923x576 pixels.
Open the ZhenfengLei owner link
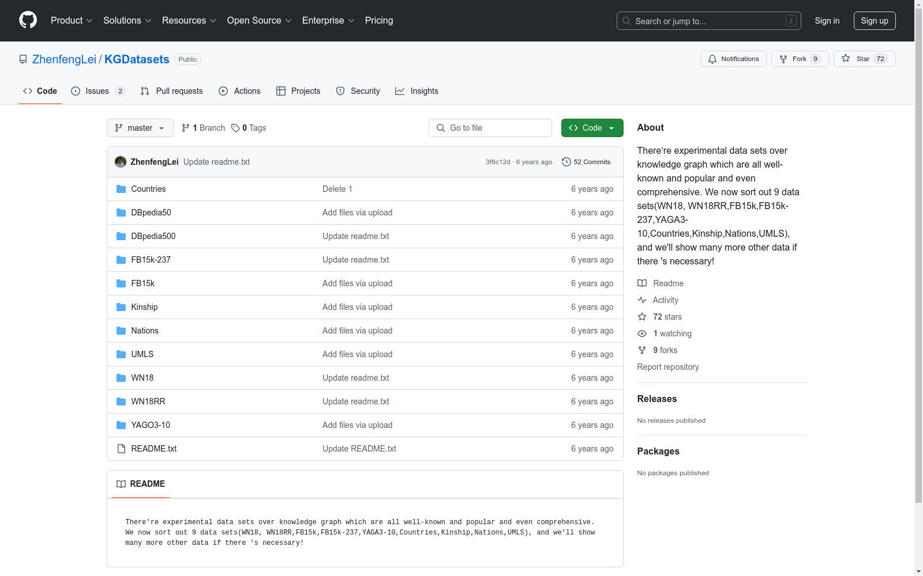[64, 59]
